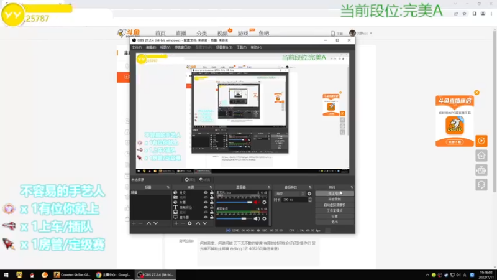Toggle visibility of second source 视频
The height and width of the screenshot is (280, 497).
click(x=206, y=197)
